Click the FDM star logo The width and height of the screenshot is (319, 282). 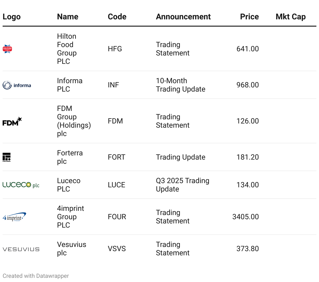[12, 121]
